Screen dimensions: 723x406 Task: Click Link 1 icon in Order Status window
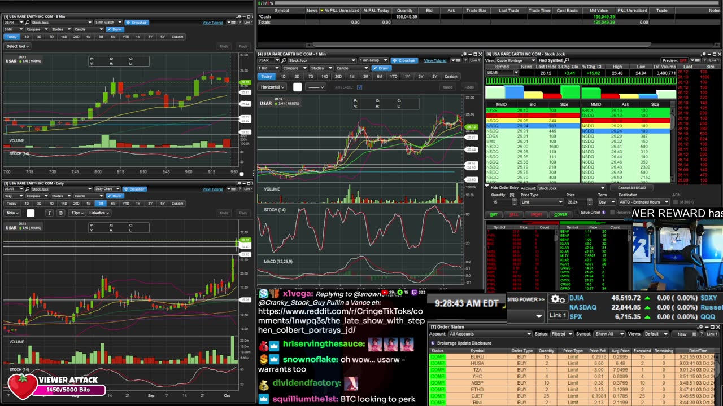point(712,334)
